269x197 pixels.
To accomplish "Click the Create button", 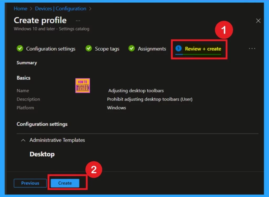I will click(65, 183).
